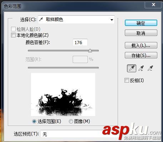The width and height of the screenshot is (163, 142).
Task: Choose the 选择范围(E) radio button
Action: coord(34,121)
